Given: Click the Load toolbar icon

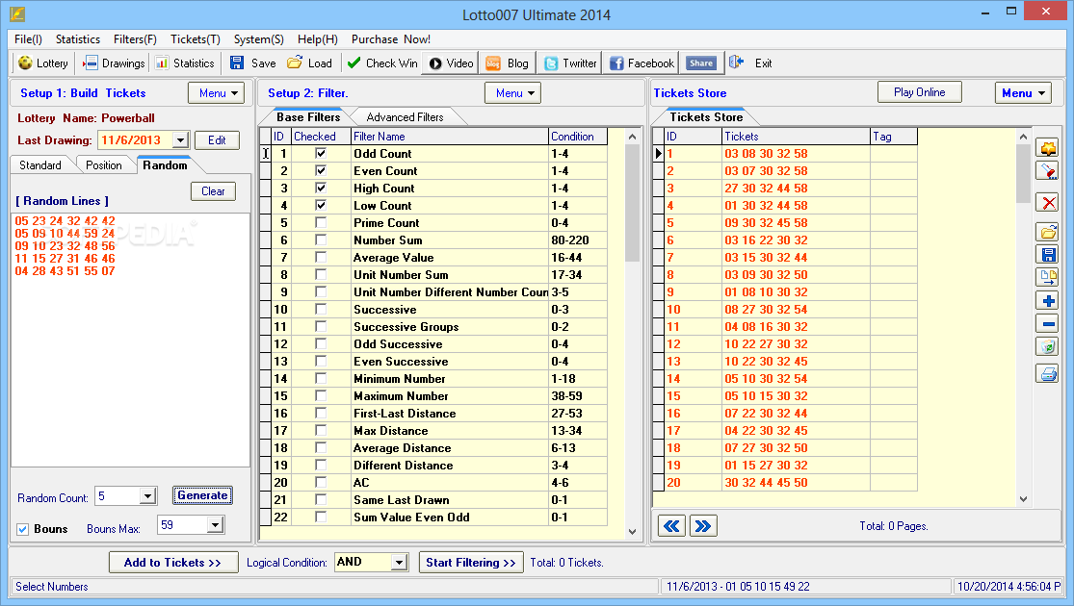Looking at the screenshot, I should (x=295, y=63).
